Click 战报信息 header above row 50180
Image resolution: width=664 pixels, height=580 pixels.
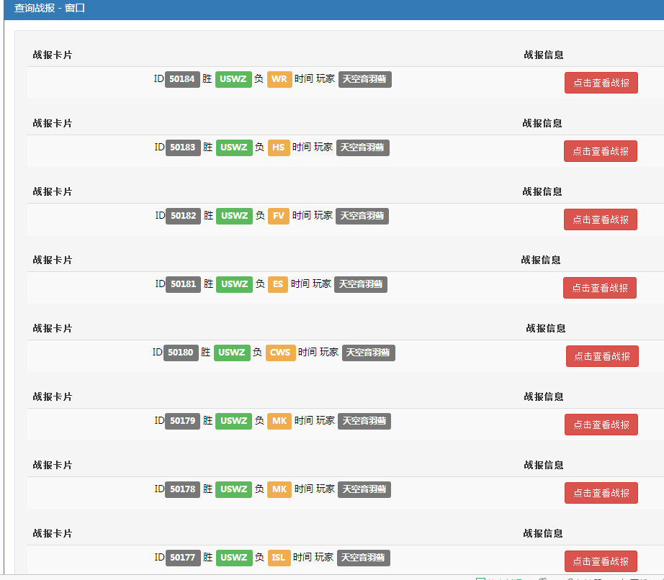tap(545, 328)
